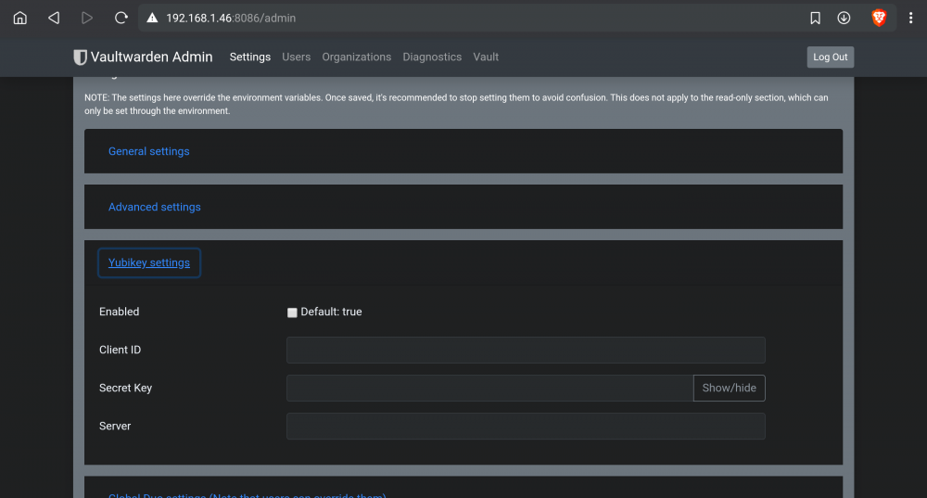Image resolution: width=927 pixels, height=498 pixels.
Task: Select the Settings nav item
Action: (x=250, y=57)
